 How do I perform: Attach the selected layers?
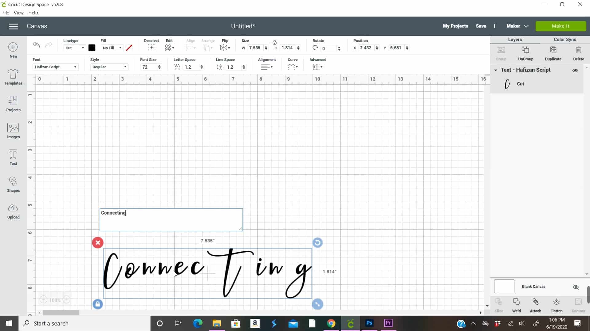[535, 305]
